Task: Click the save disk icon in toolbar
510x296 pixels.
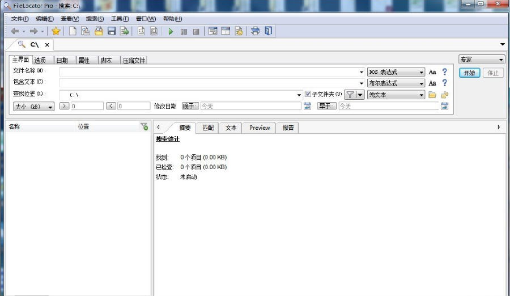Action: coord(112,31)
